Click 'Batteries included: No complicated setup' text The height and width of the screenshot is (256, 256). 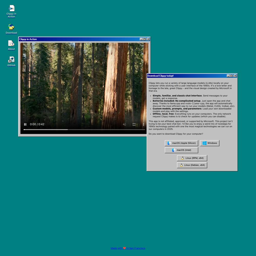[x=176, y=101]
